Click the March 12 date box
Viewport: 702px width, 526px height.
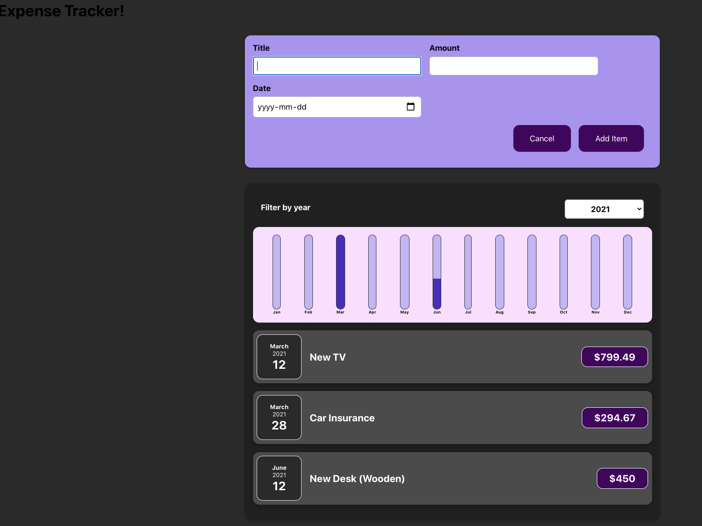[x=279, y=357]
